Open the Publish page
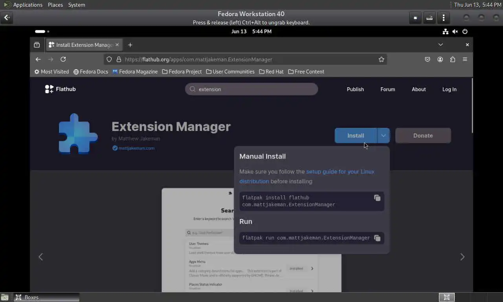 click(355, 89)
